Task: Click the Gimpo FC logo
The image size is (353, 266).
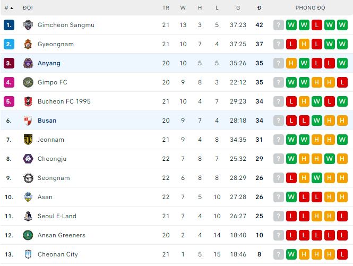Action: (x=28, y=82)
